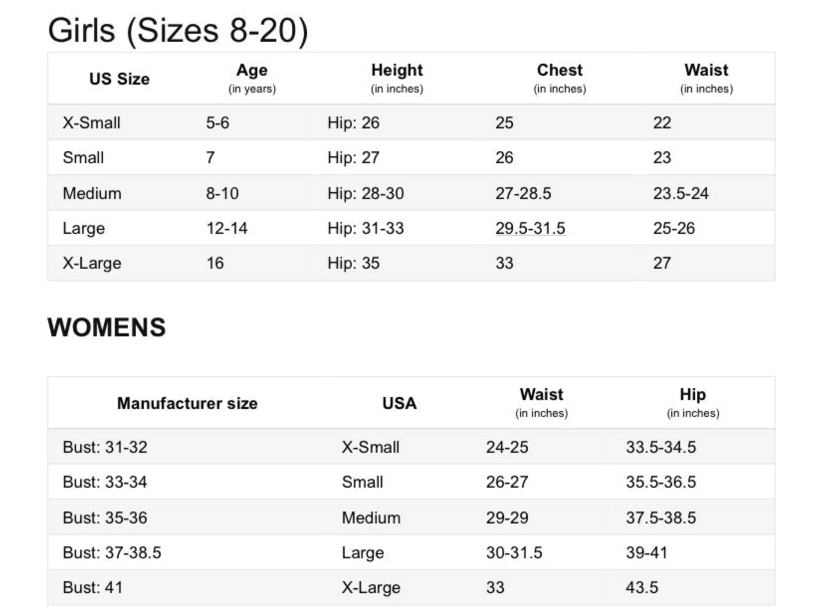This screenshot has height=615, width=822.
Task: Select the Bust: 37-38.5 cell
Action: [x=112, y=553]
